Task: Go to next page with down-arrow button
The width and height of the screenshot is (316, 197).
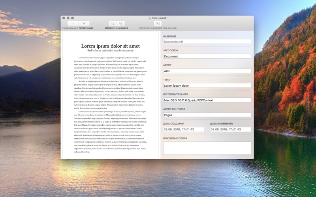Action: point(84,24)
